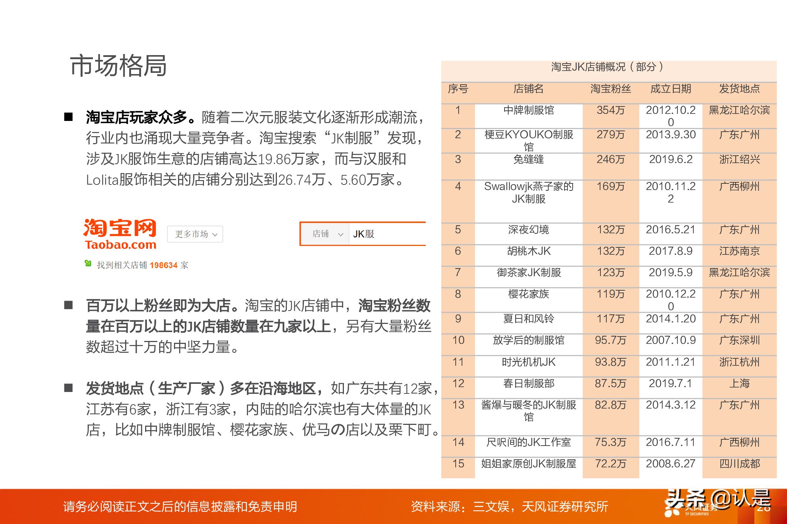Click the 发货地点 column header
Screen dimensions: 787x524
coord(739,89)
